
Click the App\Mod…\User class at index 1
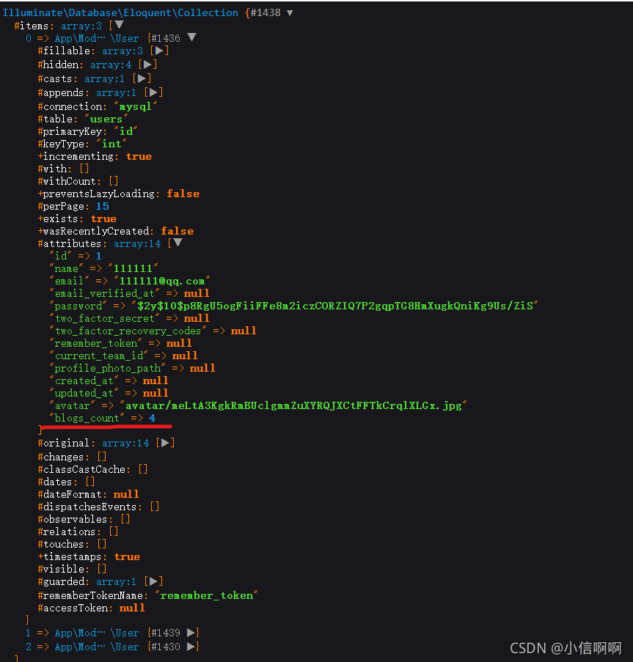(97, 633)
